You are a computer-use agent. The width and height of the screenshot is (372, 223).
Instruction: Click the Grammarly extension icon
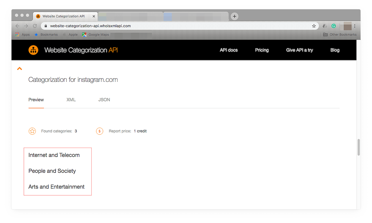pyautogui.click(x=334, y=26)
